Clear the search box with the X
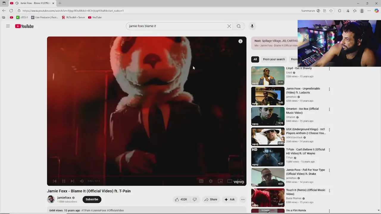Image resolution: width=381 pixels, height=214 pixels. (229, 26)
